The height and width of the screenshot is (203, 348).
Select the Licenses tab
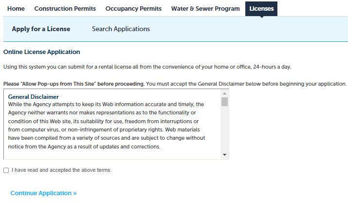pos(261,8)
